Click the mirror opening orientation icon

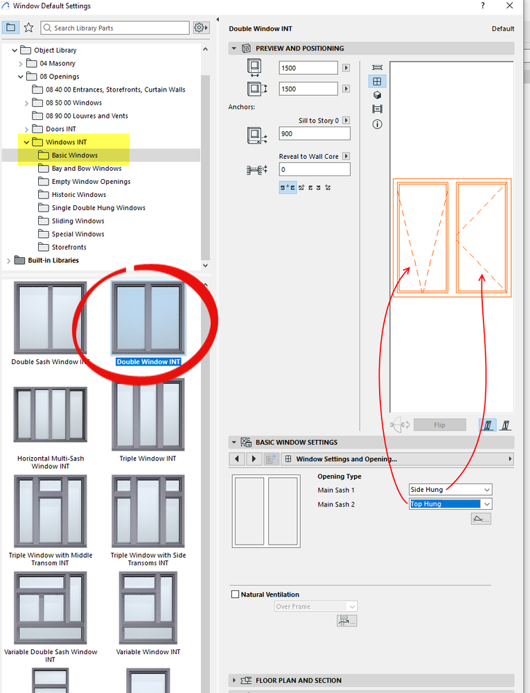(x=400, y=425)
